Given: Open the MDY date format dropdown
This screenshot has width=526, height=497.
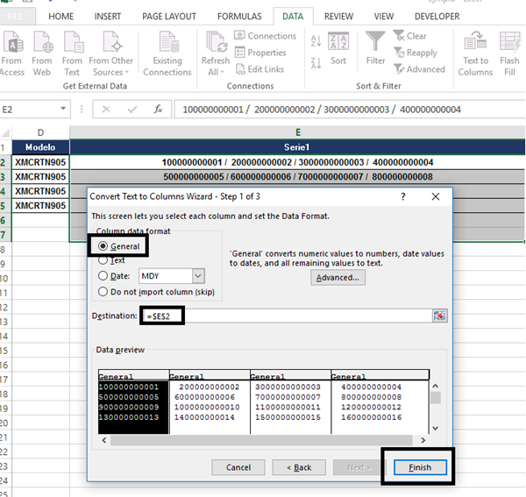Looking at the screenshot, I should [197, 276].
